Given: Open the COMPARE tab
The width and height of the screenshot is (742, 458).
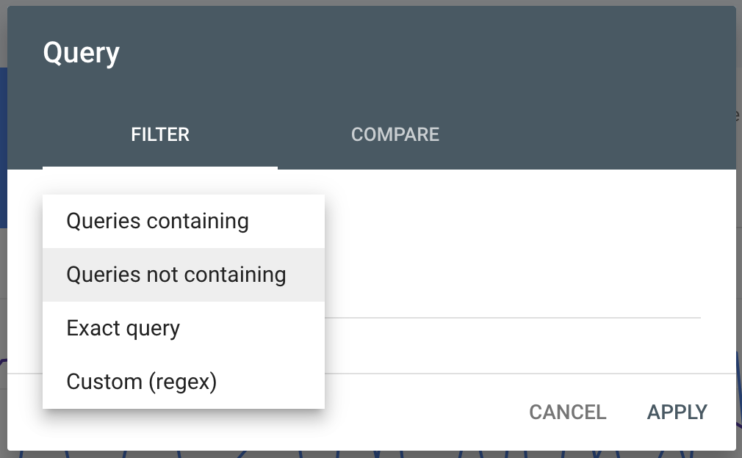Looking at the screenshot, I should pos(395,135).
